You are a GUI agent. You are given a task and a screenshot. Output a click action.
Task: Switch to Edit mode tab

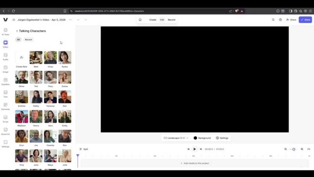162,20
